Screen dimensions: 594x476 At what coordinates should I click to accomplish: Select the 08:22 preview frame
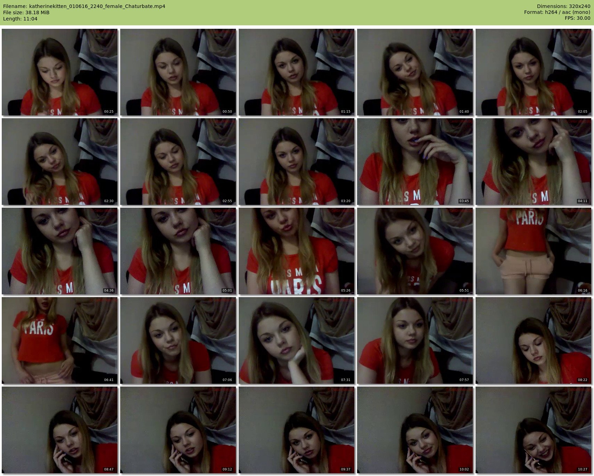pyautogui.click(x=534, y=340)
